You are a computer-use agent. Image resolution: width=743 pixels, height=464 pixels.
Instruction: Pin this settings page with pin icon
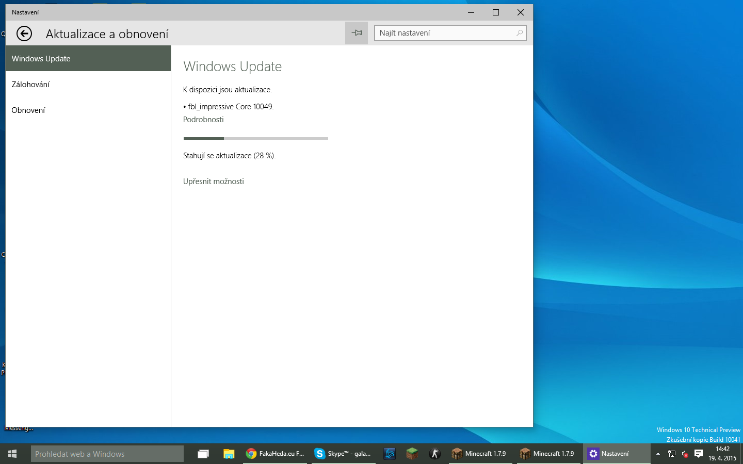coord(357,33)
